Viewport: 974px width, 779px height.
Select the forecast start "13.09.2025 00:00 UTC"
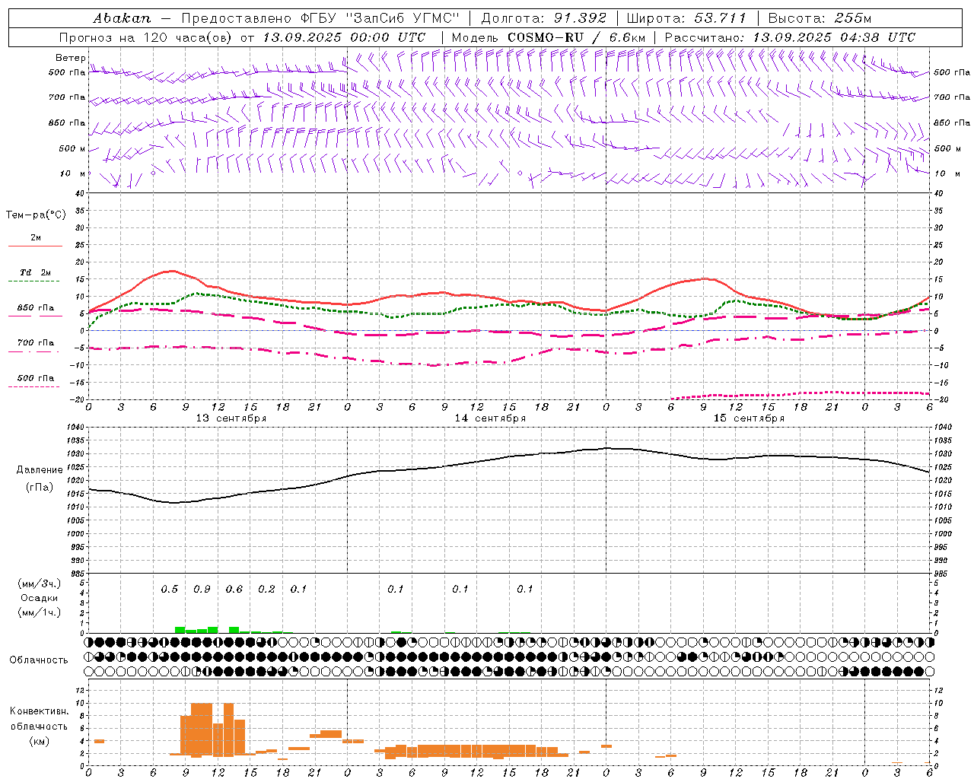(x=344, y=37)
